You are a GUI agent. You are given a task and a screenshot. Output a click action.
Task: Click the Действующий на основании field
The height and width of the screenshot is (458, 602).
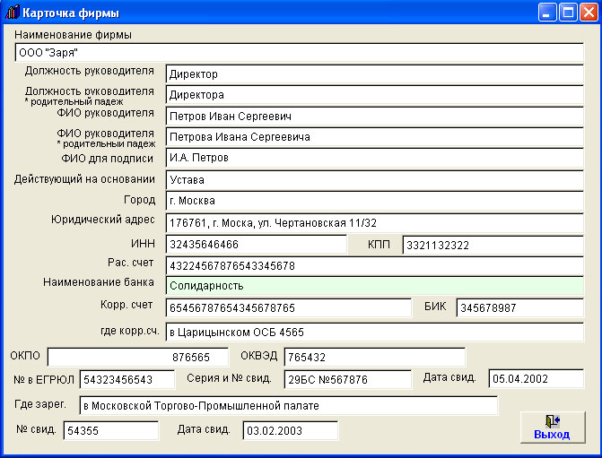click(x=375, y=180)
